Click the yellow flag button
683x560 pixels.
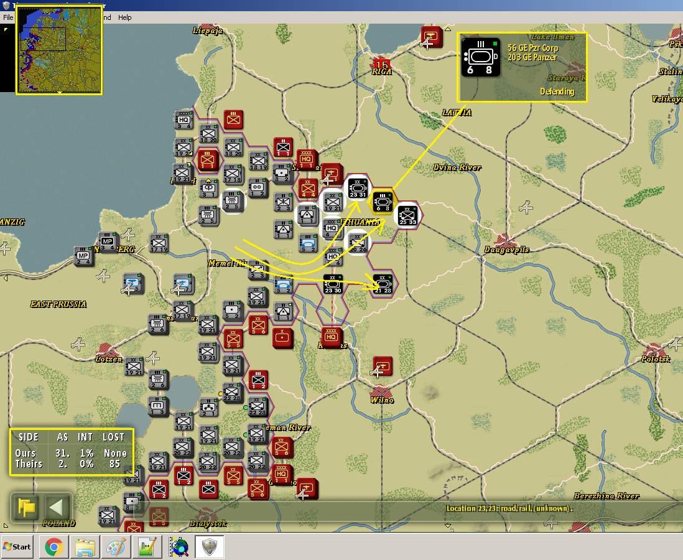(x=27, y=507)
